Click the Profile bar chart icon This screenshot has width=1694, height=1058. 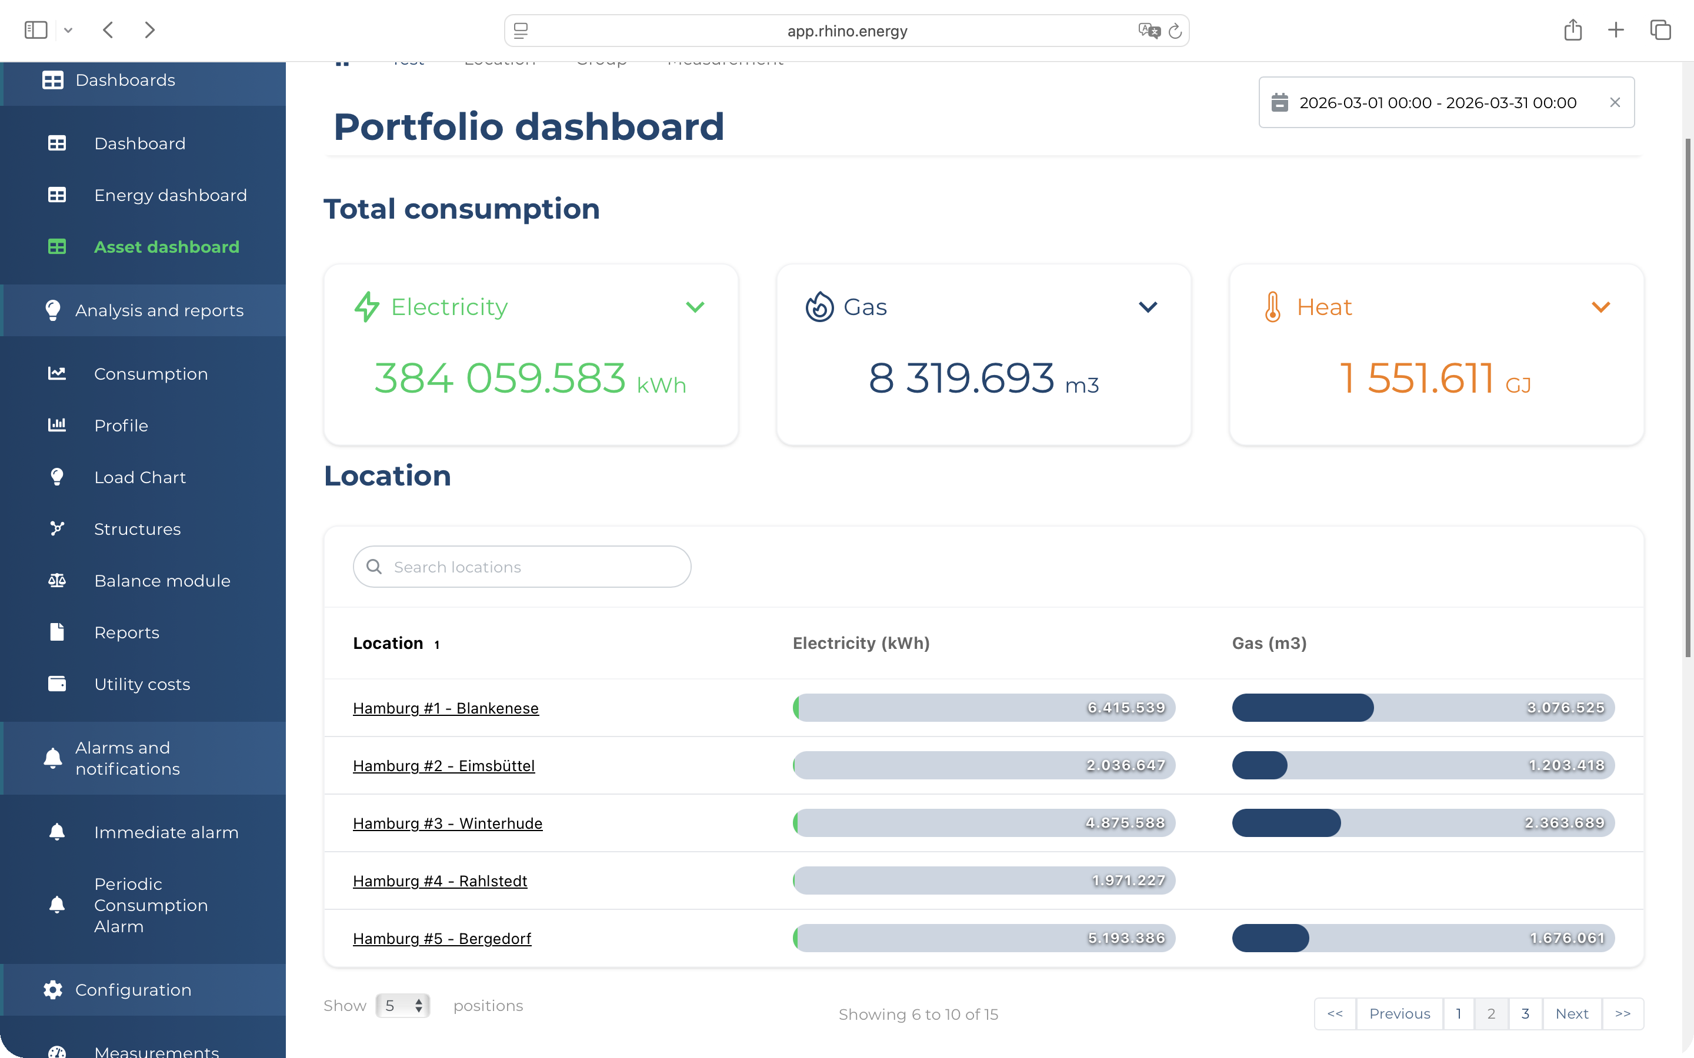(56, 426)
